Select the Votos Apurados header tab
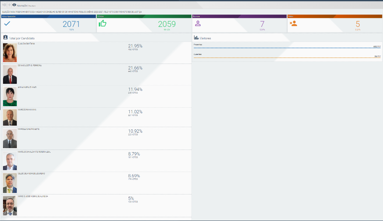The height and width of the screenshot is (221, 383). click(x=49, y=16)
